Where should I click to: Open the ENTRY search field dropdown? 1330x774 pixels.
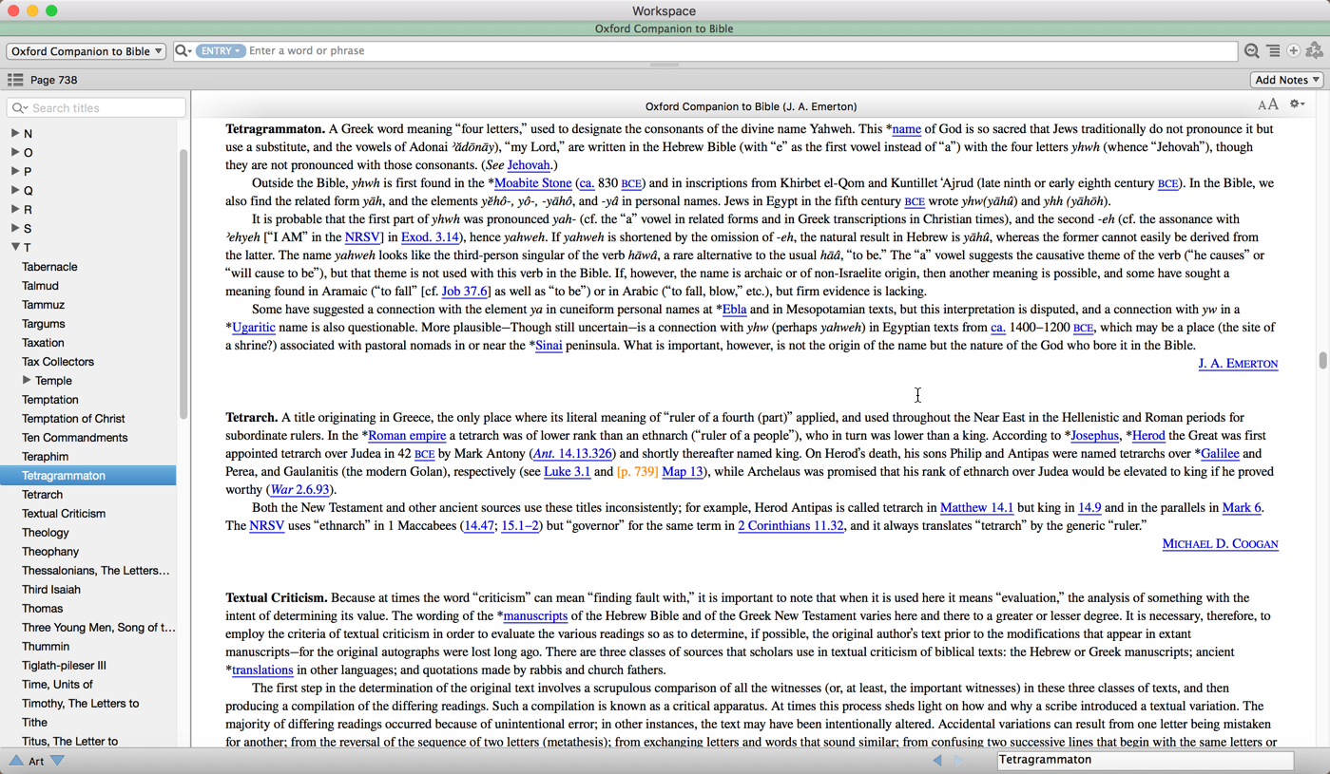click(x=220, y=51)
